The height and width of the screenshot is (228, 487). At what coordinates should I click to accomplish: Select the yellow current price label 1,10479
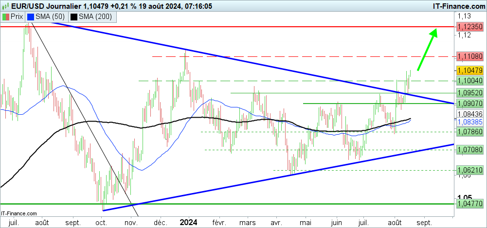(469, 70)
